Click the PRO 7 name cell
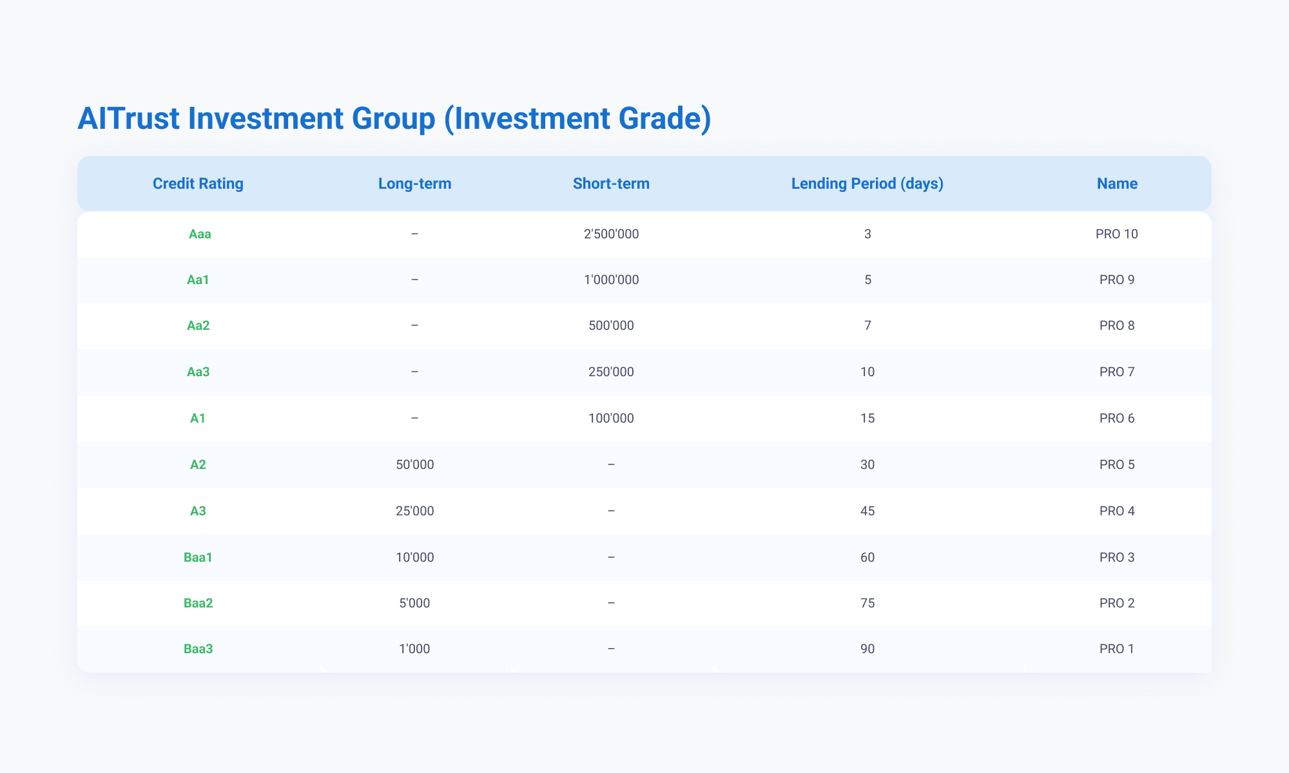 [x=1117, y=372]
